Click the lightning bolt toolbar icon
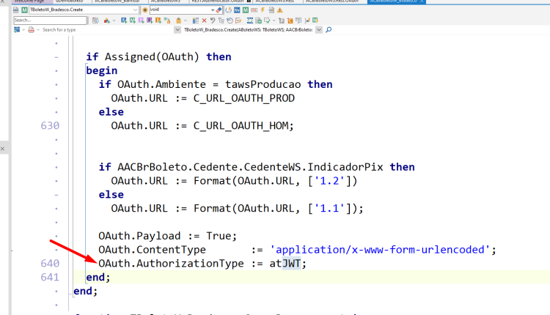Image resolution: width=550 pixels, height=315 pixels. pos(263,10)
